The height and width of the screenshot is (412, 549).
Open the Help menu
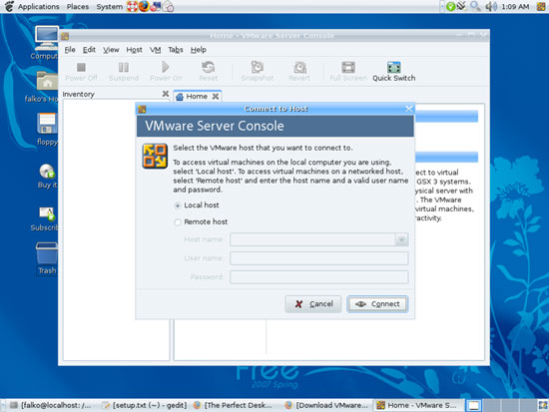(x=199, y=50)
